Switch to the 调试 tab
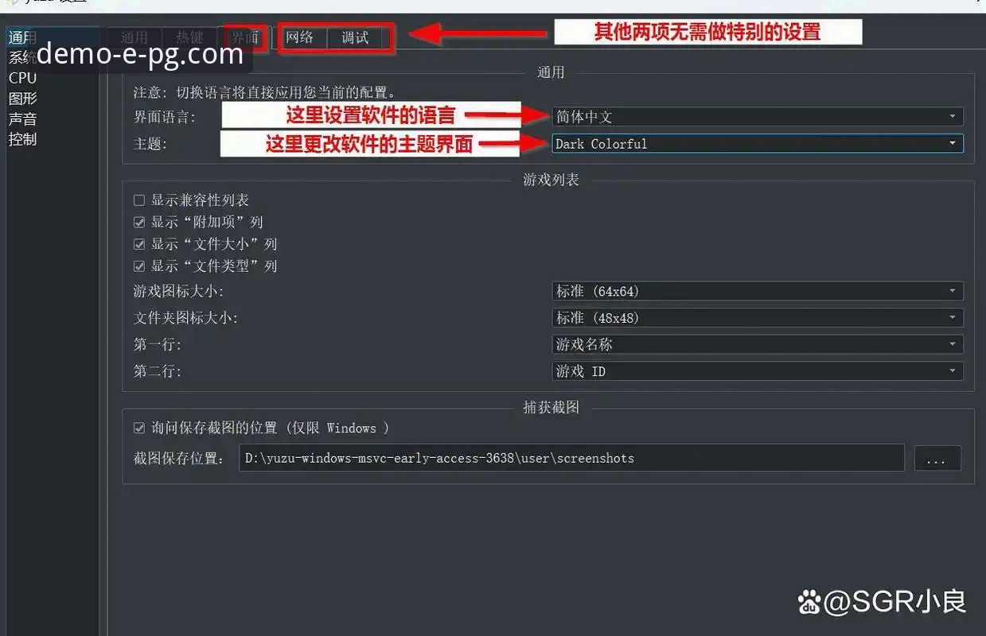This screenshot has width=986, height=636. pos(355,37)
